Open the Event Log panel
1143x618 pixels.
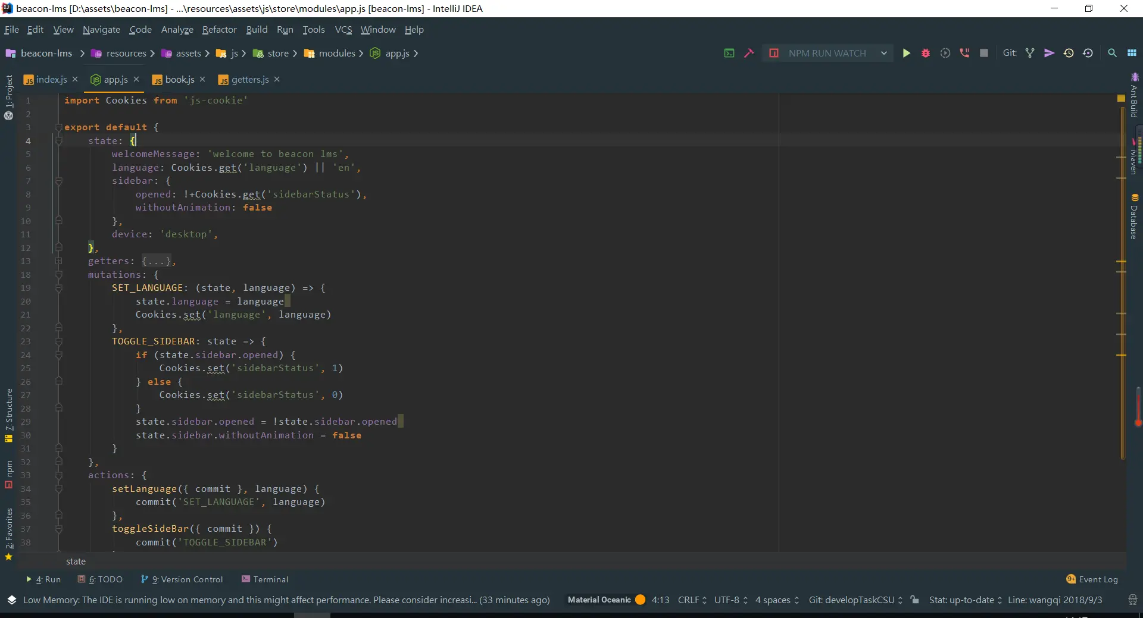coord(1092,579)
